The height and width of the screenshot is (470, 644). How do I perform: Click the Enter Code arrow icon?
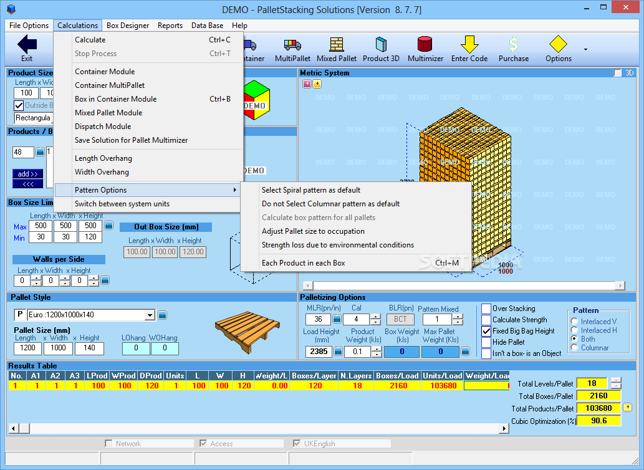[x=469, y=44]
